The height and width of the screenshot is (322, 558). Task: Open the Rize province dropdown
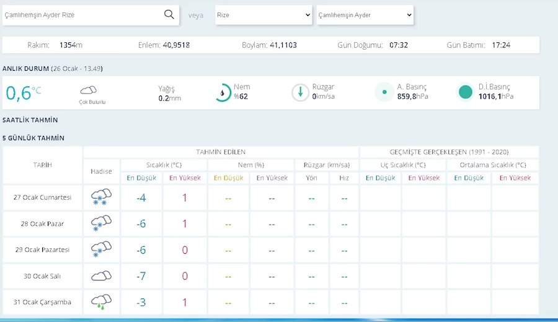point(263,15)
